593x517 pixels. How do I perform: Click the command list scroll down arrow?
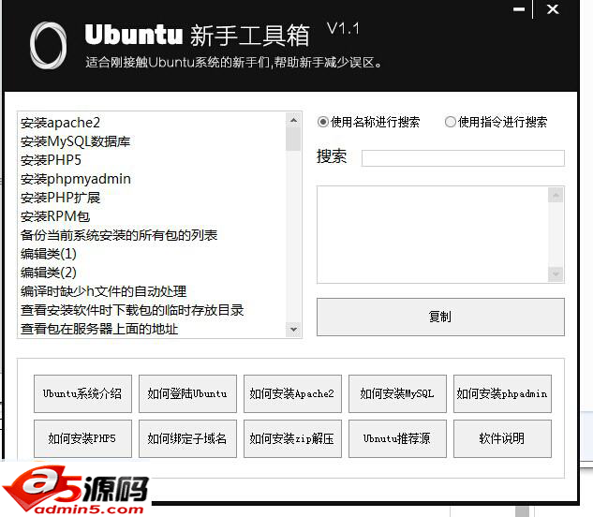click(293, 330)
